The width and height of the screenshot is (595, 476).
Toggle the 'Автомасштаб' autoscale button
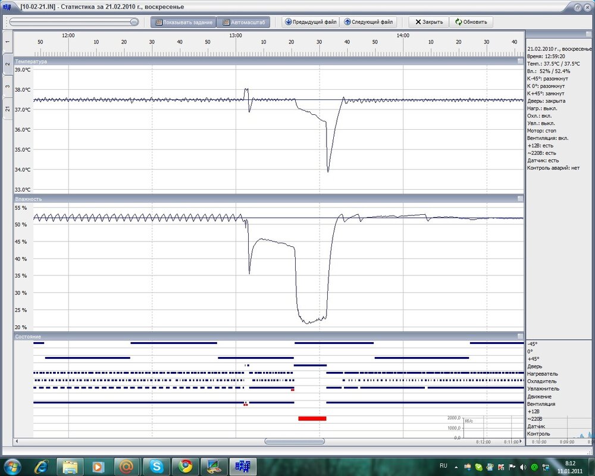click(x=243, y=22)
